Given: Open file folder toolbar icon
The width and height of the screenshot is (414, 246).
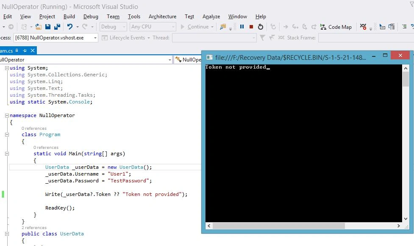Looking at the screenshot, I should pos(39,27).
